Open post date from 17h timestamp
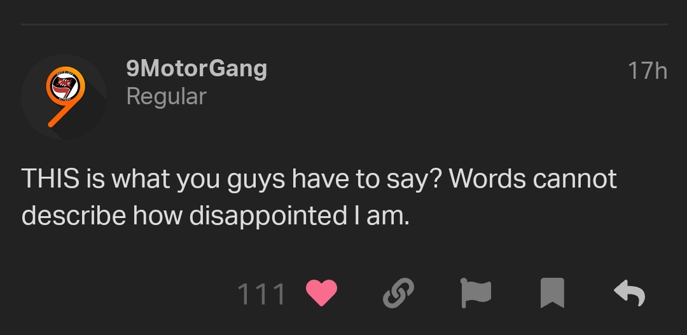Viewport: 687px width, 335px height. click(x=647, y=71)
